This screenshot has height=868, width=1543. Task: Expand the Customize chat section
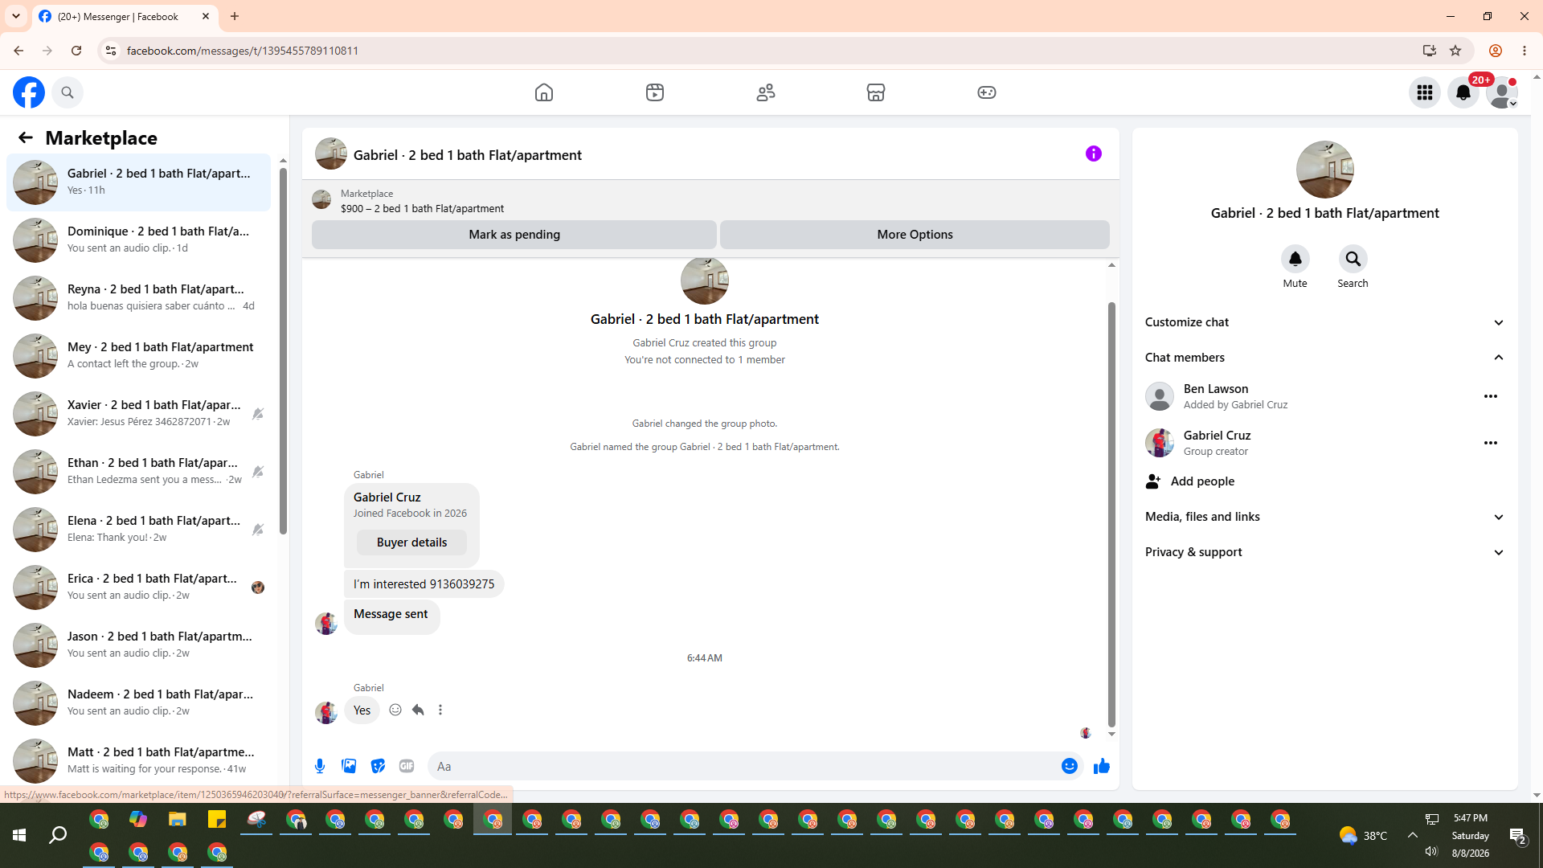[x=1325, y=322]
